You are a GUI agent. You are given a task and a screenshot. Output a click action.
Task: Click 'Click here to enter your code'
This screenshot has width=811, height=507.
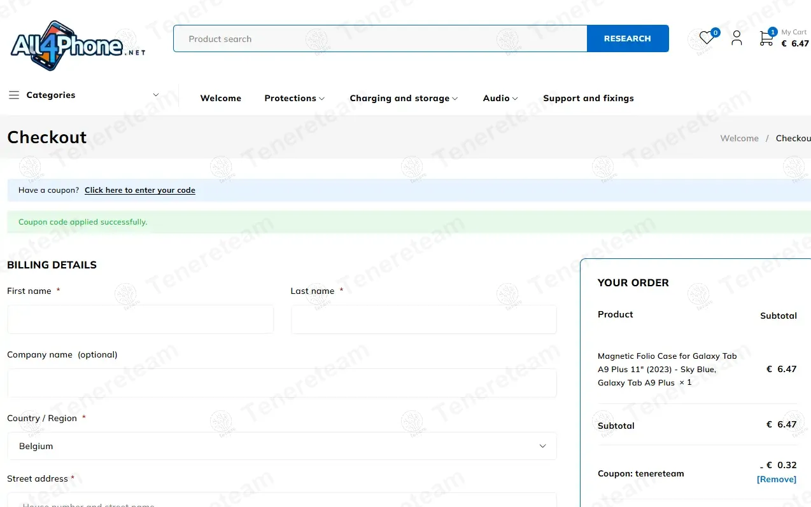point(140,190)
